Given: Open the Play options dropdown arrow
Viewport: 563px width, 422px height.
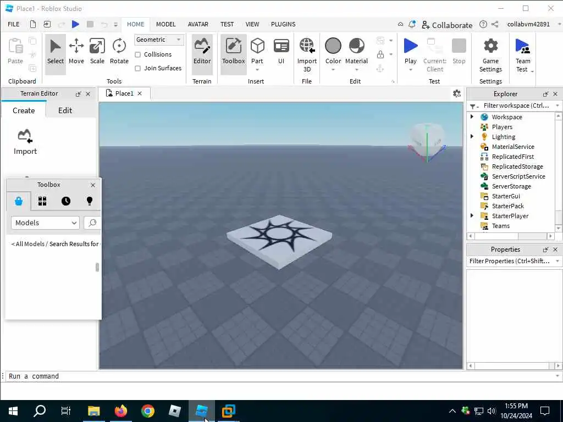Looking at the screenshot, I should point(410,70).
